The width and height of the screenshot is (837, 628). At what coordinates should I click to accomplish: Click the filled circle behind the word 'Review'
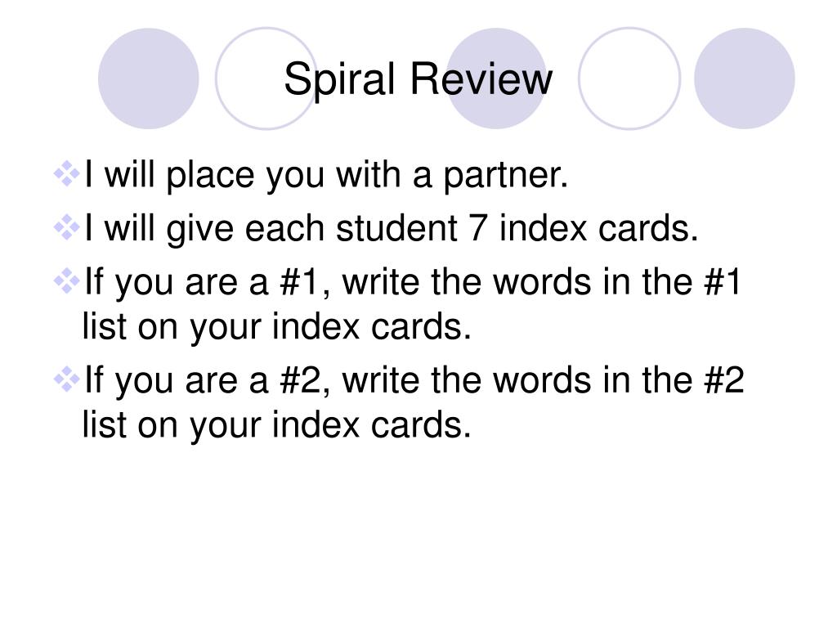(x=496, y=78)
